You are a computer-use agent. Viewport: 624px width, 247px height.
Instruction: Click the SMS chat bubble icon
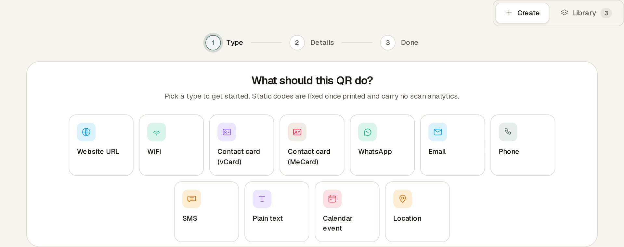click(191, 199)
